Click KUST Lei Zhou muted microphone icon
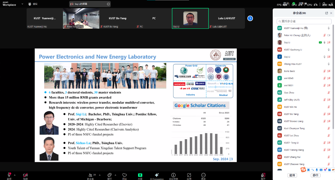This screenshot has height=180, width=335. point(329,135)
